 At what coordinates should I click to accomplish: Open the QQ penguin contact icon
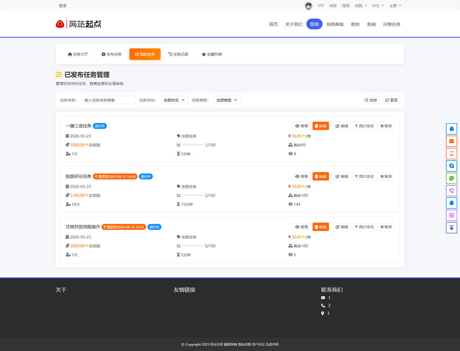pyautogui.click(x=451, y=129)
